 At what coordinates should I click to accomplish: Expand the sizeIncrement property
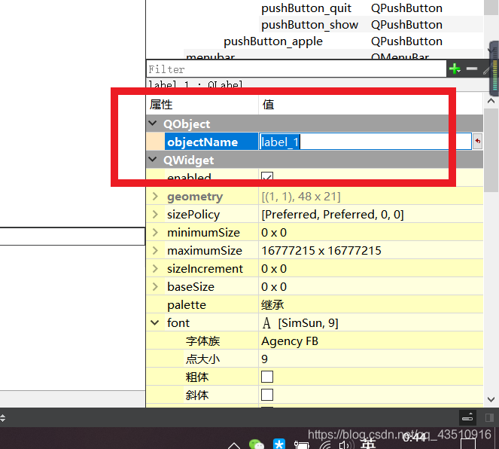(155, 269)
